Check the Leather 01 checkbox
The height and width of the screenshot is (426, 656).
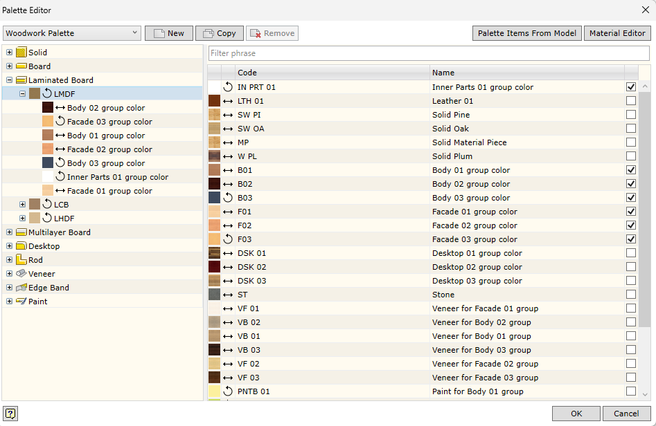click(631, 101)
